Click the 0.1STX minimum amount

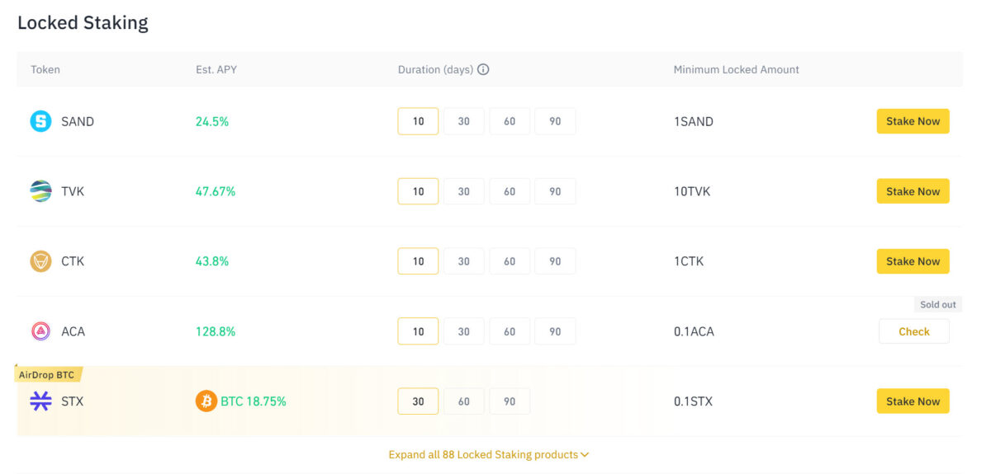click(x=693, y=401)
